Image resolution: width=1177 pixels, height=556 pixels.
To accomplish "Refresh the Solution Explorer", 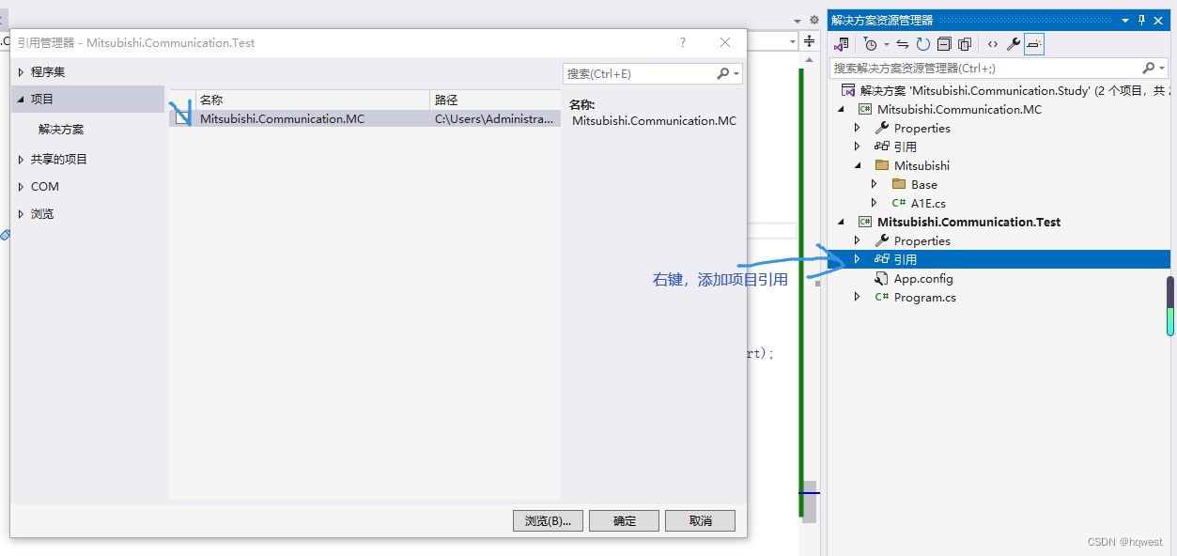I will (x=923, y=44).
